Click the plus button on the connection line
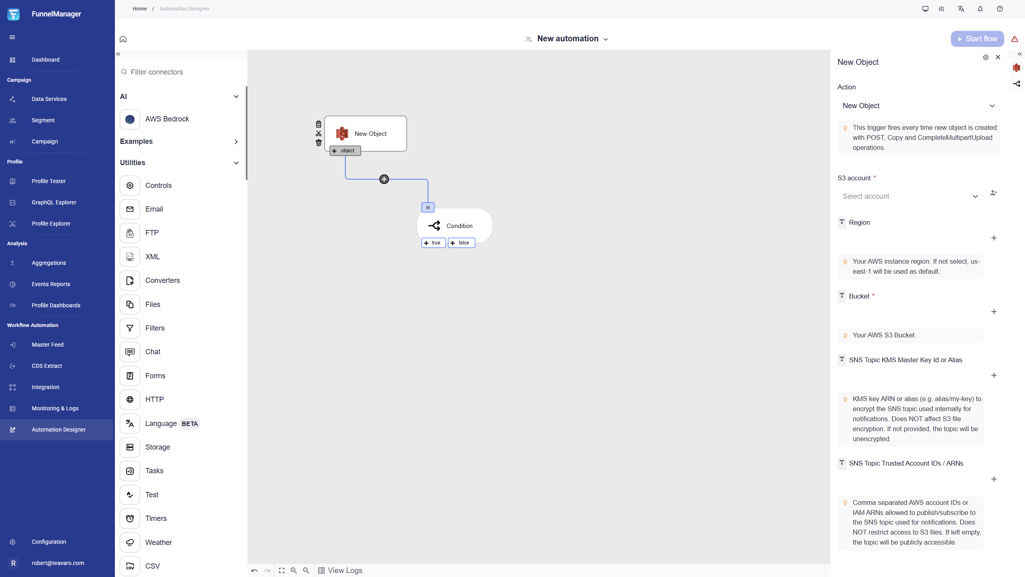The height and width of the screenshot is (577, 1025). (x=384, y=179)
